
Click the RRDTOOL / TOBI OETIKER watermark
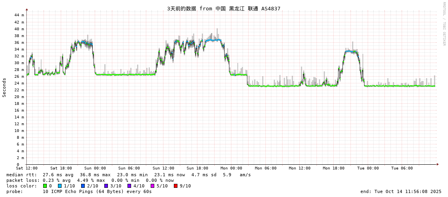(x=444, y=24)
